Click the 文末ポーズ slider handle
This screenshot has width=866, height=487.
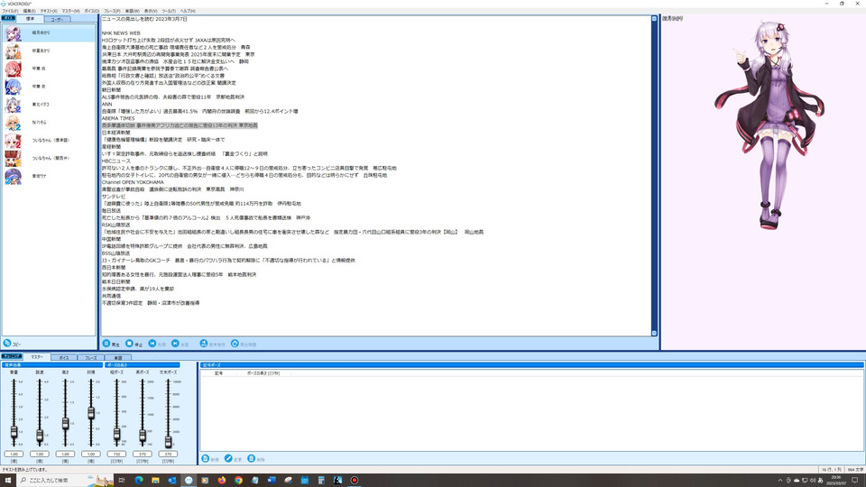pyautogui.click(x=168, y=441)
